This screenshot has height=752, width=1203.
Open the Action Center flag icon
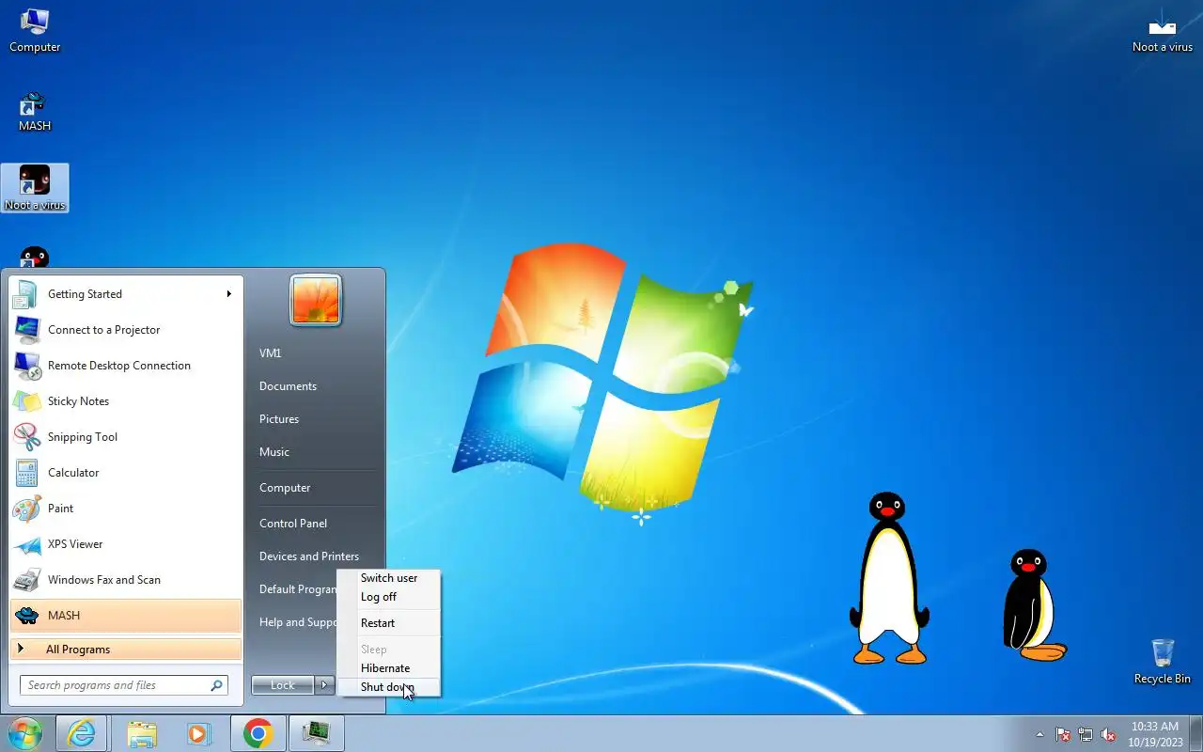(1063, 734)
